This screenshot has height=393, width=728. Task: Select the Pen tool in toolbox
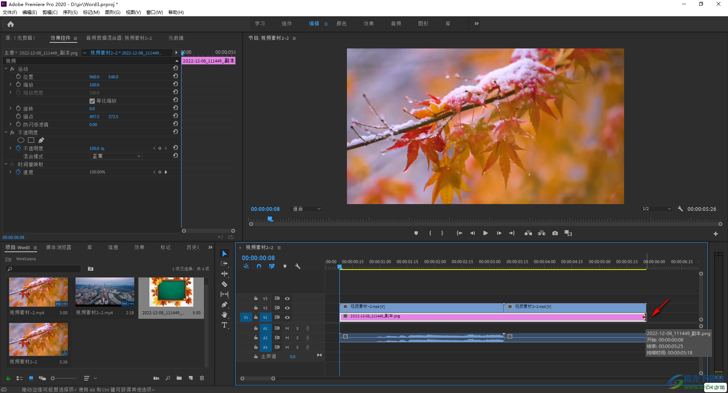[x=224, y=304]
